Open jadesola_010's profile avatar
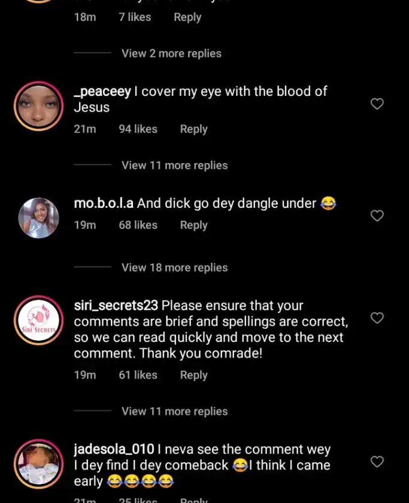This screenshot has width=409, height=503. (x=39, y=465)
